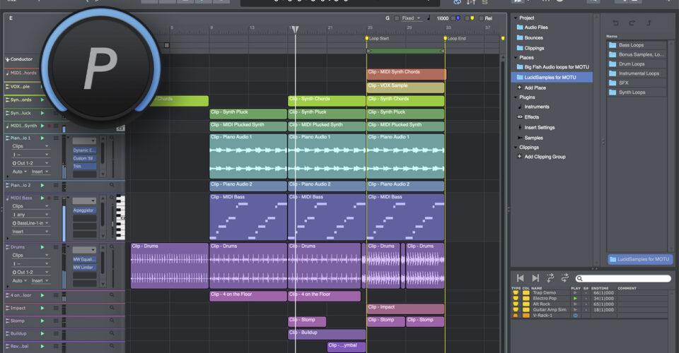679x353 pixels.
Task: Click the chunk list search field
Action: click(x=622, y=279)
